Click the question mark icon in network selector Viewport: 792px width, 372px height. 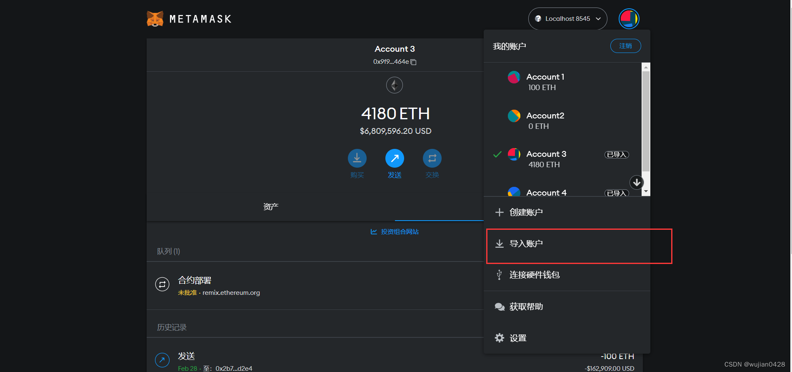coord(538,19)
